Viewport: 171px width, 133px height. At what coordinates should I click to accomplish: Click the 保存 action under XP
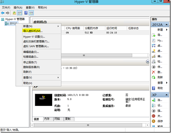(x=160, y=121)
